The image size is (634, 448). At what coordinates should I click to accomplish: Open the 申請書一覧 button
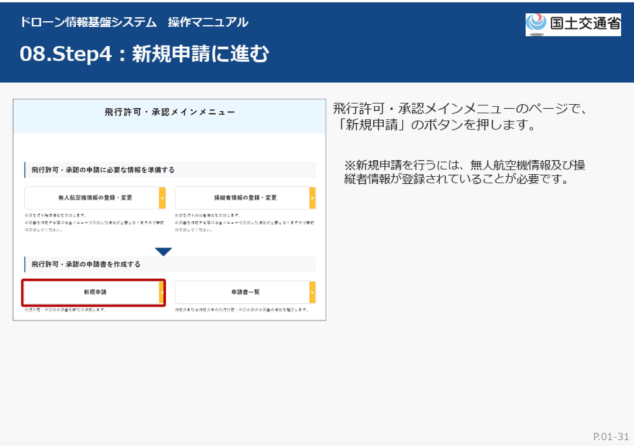[x=241, y=292]
